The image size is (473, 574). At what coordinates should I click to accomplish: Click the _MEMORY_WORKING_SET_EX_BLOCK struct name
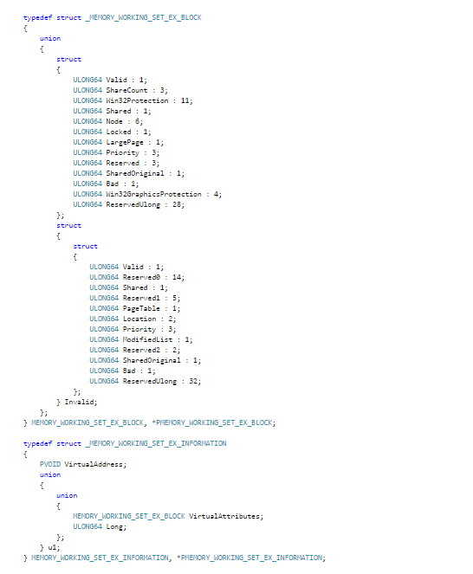tap(143, 17)
